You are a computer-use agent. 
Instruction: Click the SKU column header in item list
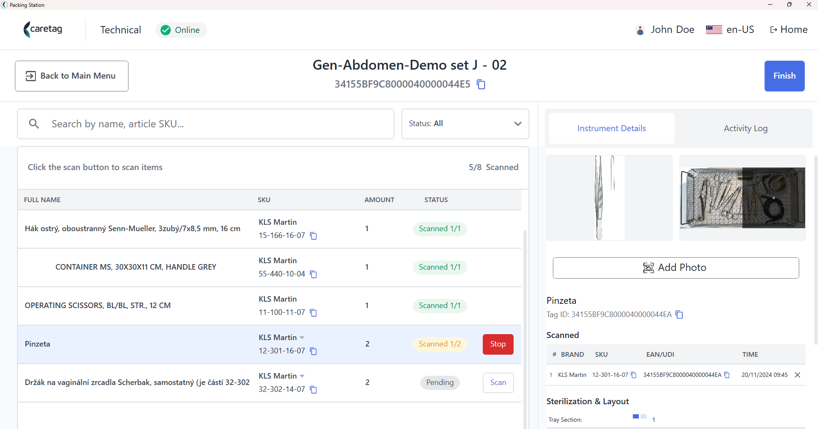pyautogui.click(x=264, y=200)
